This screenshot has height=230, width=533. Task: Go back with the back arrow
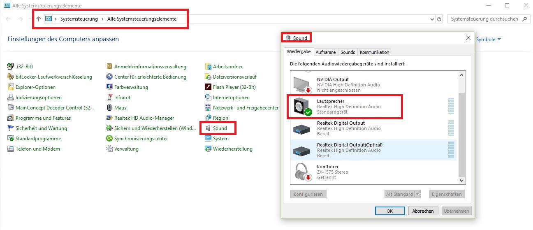click(x=9, y=19)
